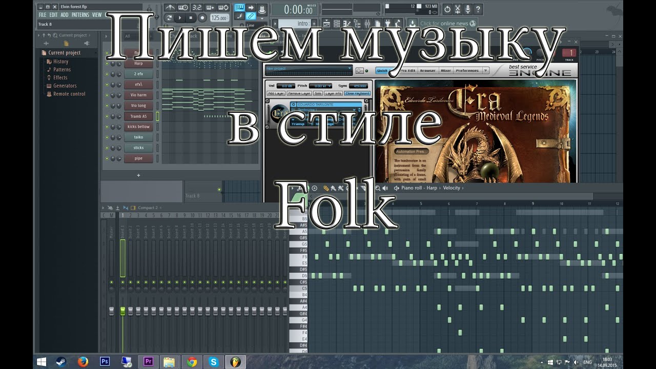Open the PATTERNS menu
This screenshot has width=656, height=369.
tap(80, 15)
